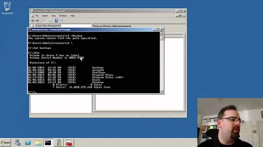Click the 'inetpub' directory entry
The height and width of the screenshot is (147, 263).
tap(98, 70)
